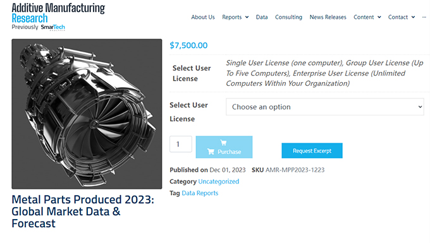The image size is (430, 243).
Task: Click the Request Excerpt button
Action: (x=312, y=150)
